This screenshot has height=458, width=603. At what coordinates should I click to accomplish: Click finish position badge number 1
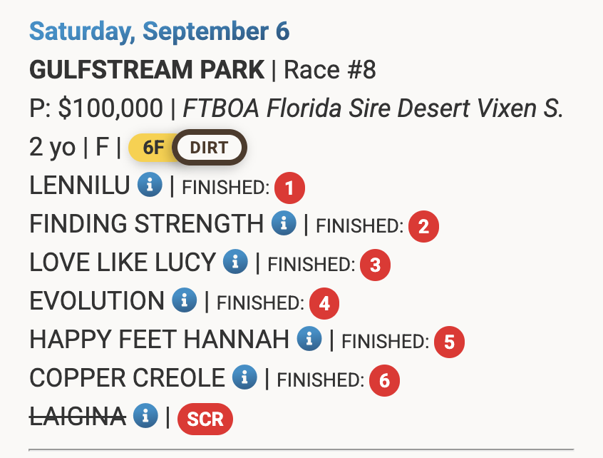click(290, 188)
